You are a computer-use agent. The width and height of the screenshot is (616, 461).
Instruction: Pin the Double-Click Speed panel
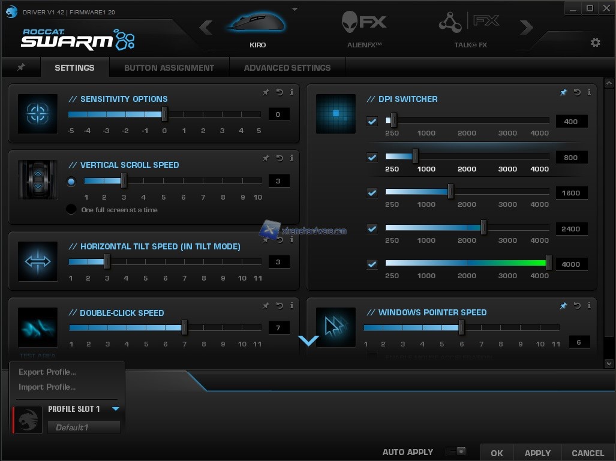click(x=266, y=306)
